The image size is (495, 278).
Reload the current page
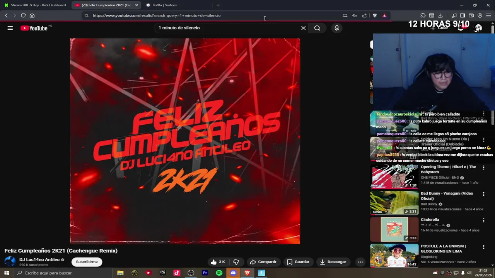[x=23, y=15]
